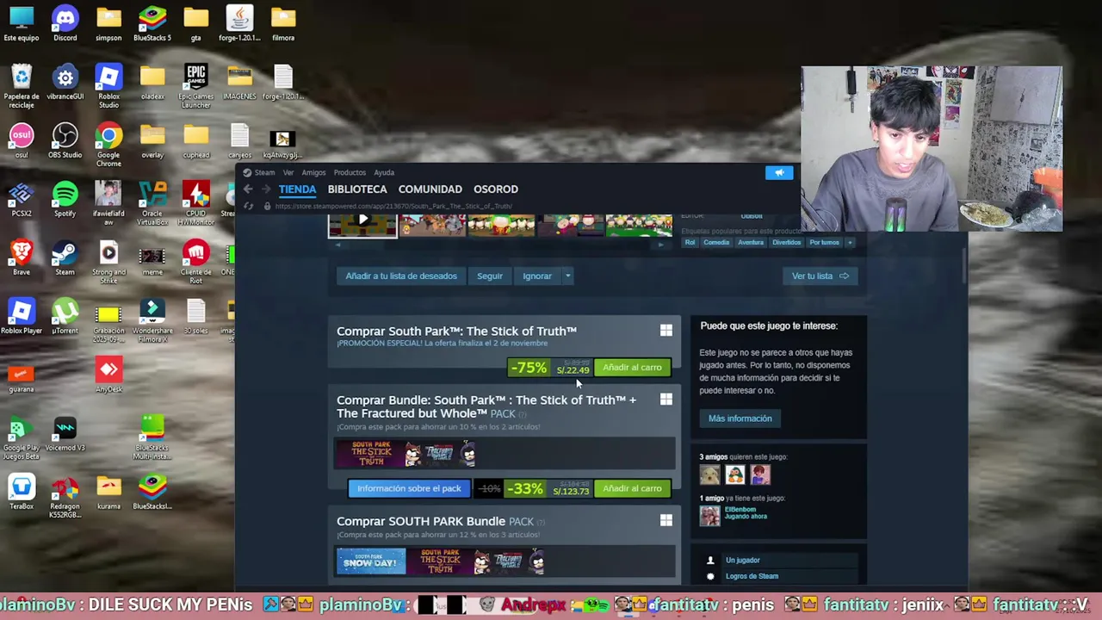The width and height of the screenshot is (1102, 620).
Task: Expand more tags with the plus button
Action: (x=850, y=243)
